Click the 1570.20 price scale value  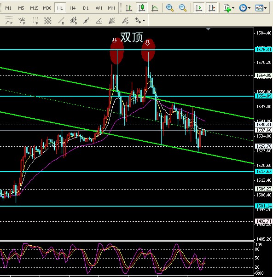click(264, 63)
